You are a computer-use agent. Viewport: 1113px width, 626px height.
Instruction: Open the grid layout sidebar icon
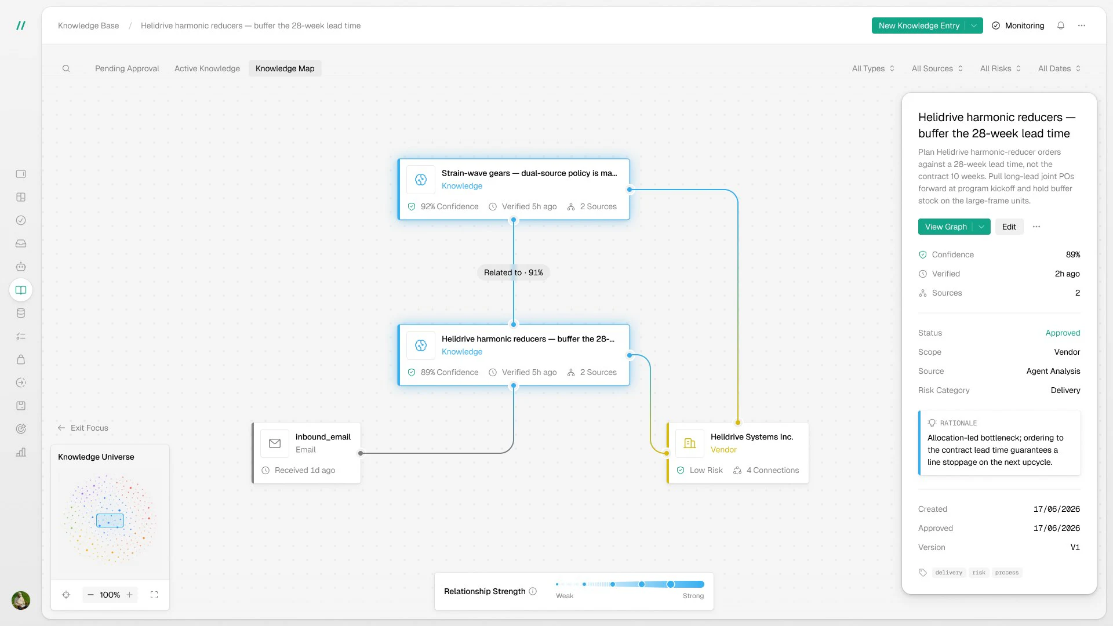pyautogui.click(x=21, y=197)
